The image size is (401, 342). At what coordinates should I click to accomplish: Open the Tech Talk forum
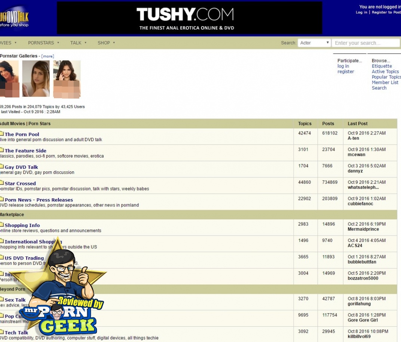(x=16, y=333)
